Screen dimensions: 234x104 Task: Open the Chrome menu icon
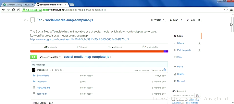(231, 10)
